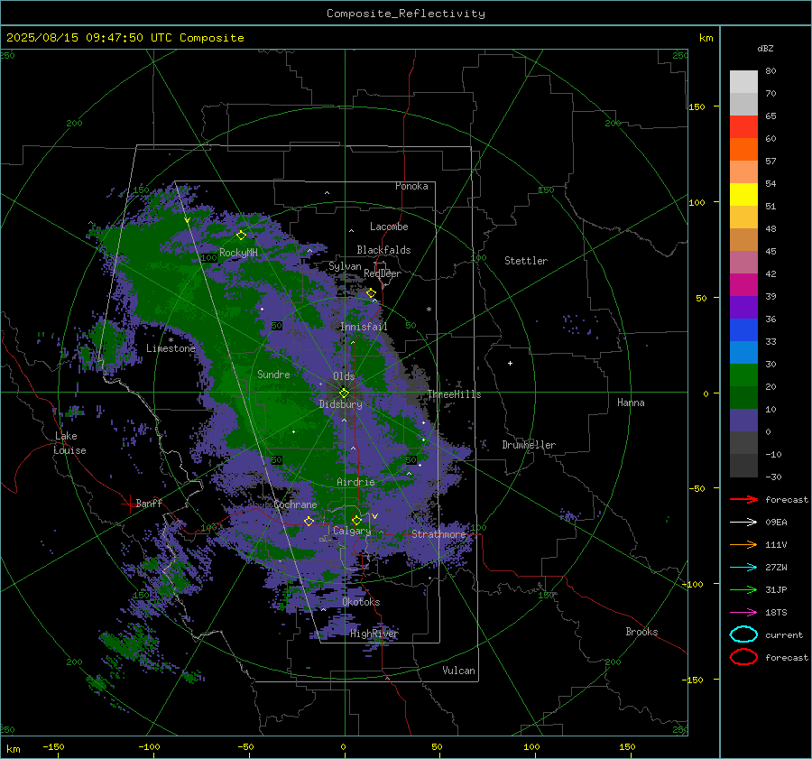Click the Drumheller city label
812x759 pixels.
[x=529, y=445]
